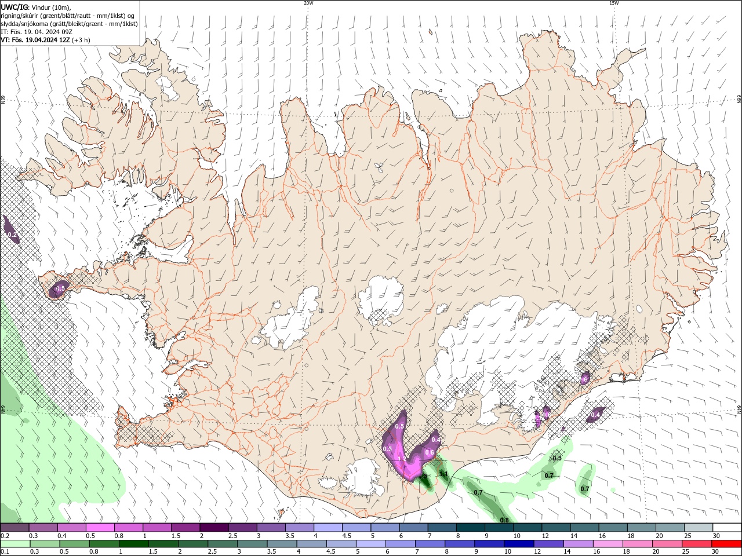742x556 pixels.
Task: Select the 4.5 swatch in the rain scale
Action: (x=341, y=544)
